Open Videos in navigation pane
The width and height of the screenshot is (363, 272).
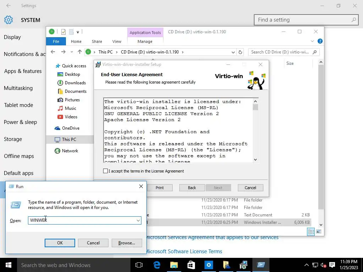67,117
